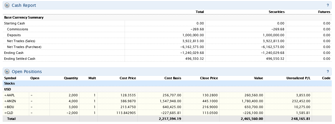This screenshot has width=335, height=124.
Task: Click the Stocks category row
Action: tap(9, 83)
